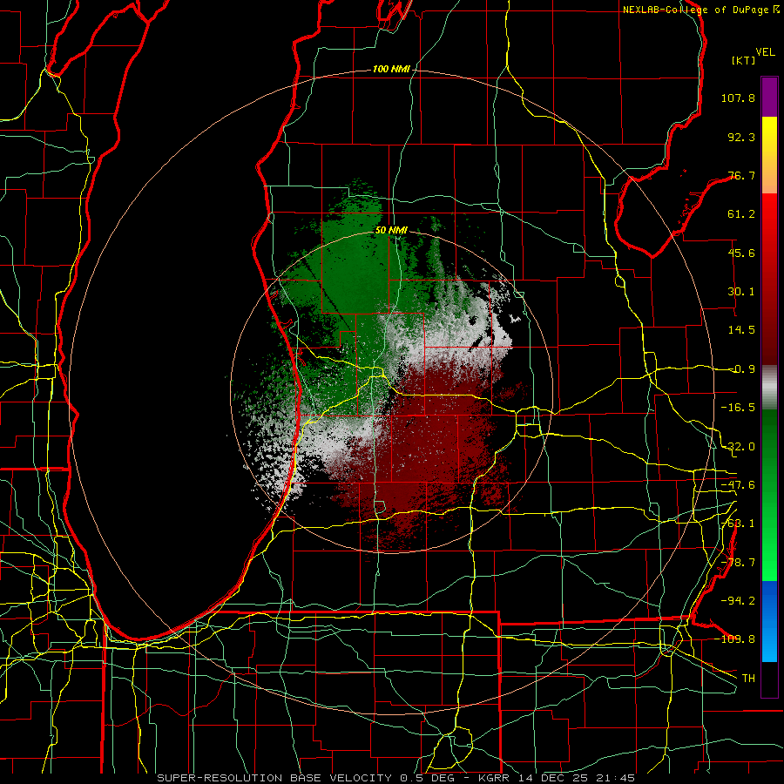
Task: Click the 76.7 legend value
Action: [741, 175]
